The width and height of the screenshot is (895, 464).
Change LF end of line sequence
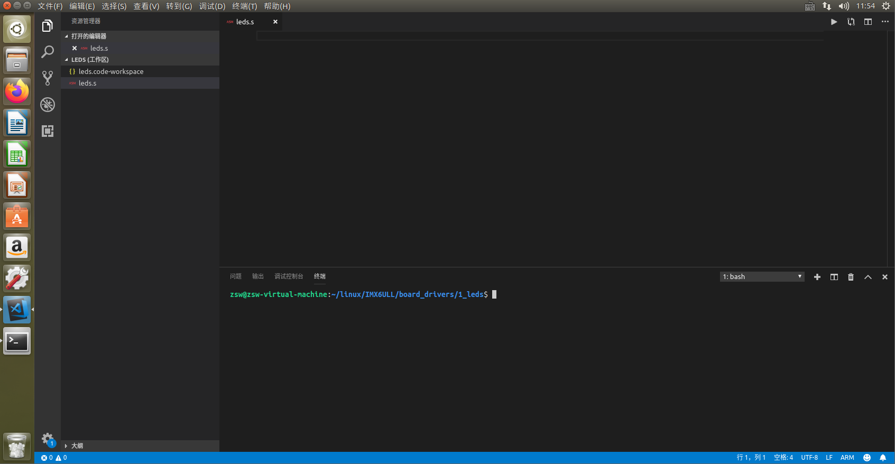(829, 458)
